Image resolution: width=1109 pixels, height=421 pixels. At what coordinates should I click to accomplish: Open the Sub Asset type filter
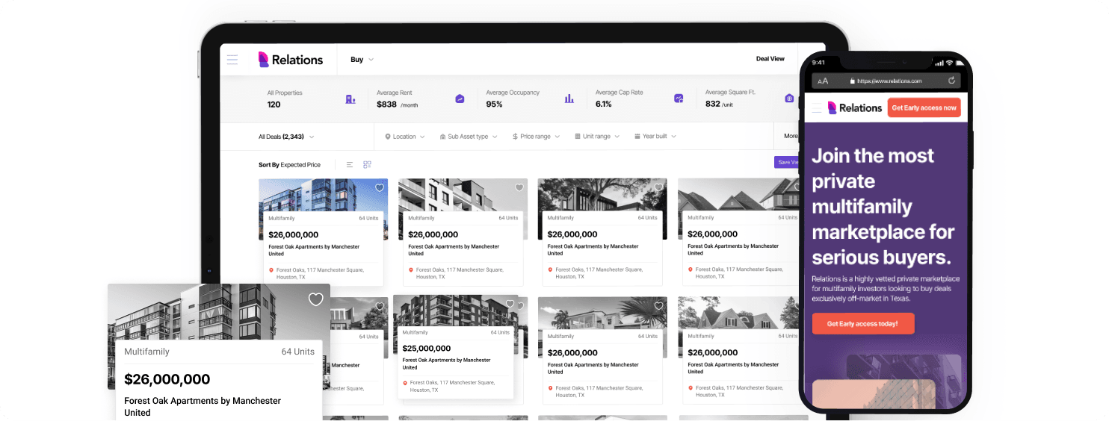click(468, 137)
